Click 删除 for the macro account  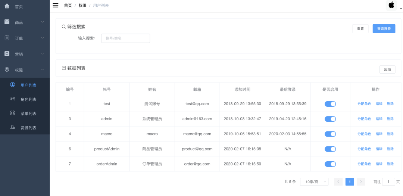[x=390, y=134]
